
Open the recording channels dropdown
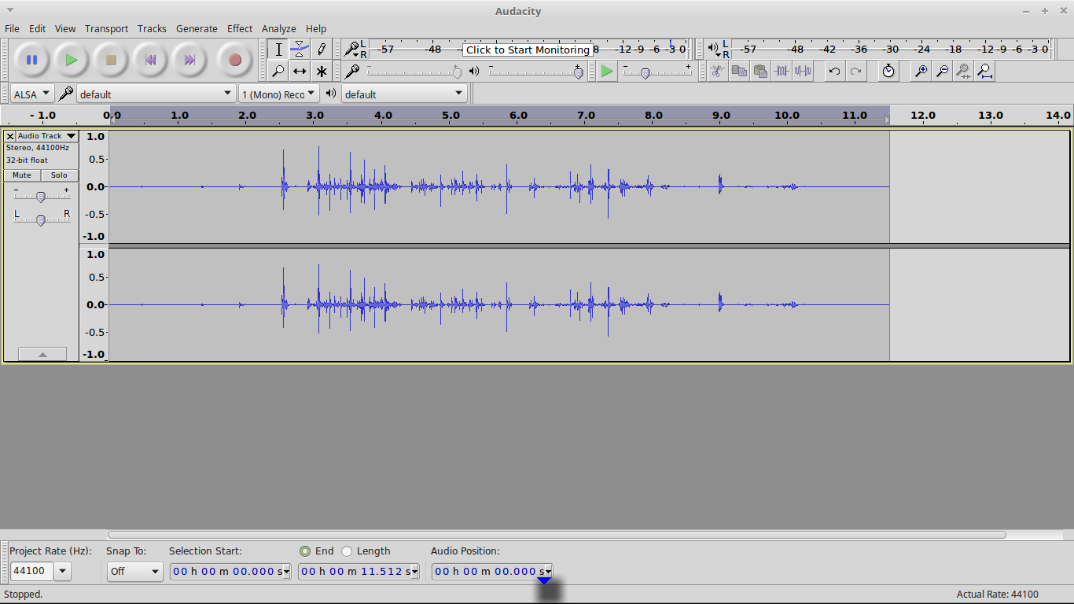pyautogui.click(x=278, y=93)
